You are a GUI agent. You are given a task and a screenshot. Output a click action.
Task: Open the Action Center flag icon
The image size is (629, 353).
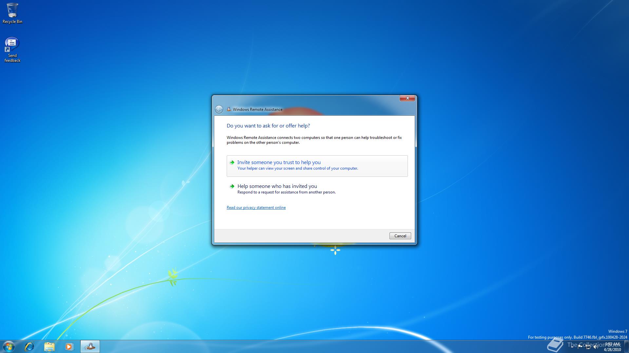click(580, 347)
